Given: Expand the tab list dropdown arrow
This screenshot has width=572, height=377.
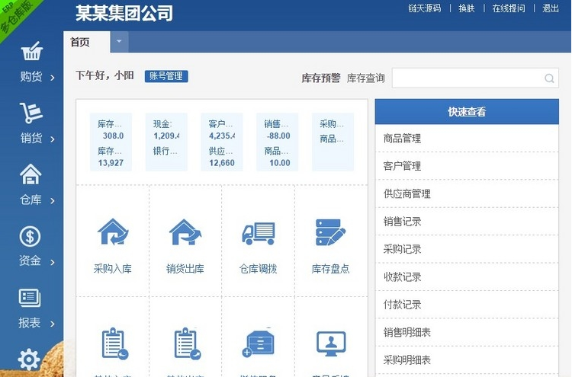Looking at the screenshot, I should (x=119, y=42).
